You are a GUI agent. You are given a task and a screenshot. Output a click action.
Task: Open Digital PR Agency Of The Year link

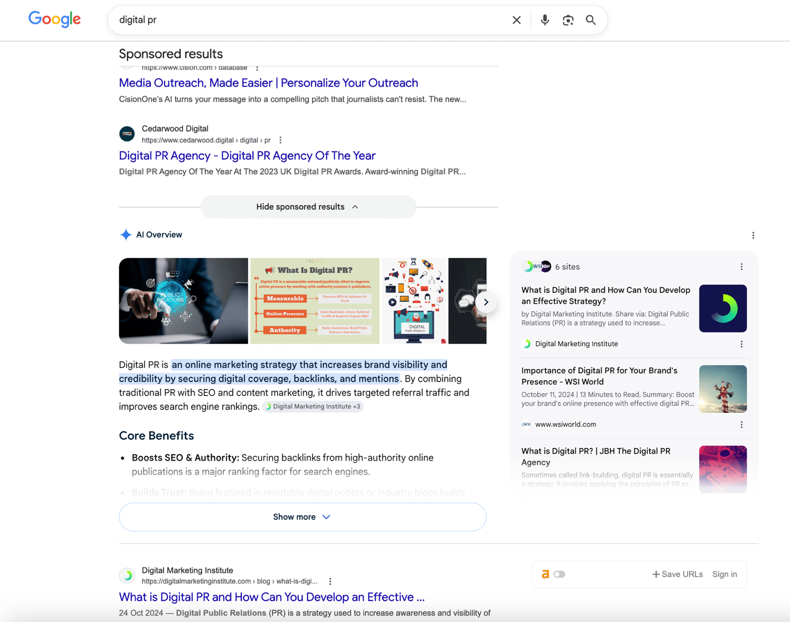click(x=247, y=156)
